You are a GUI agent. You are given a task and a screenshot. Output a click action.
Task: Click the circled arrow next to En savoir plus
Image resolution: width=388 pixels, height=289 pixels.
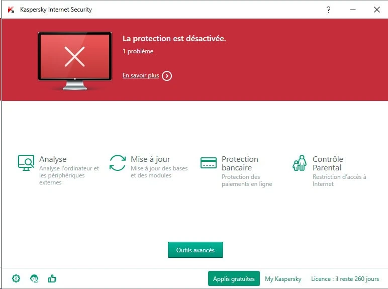[167, 76]
